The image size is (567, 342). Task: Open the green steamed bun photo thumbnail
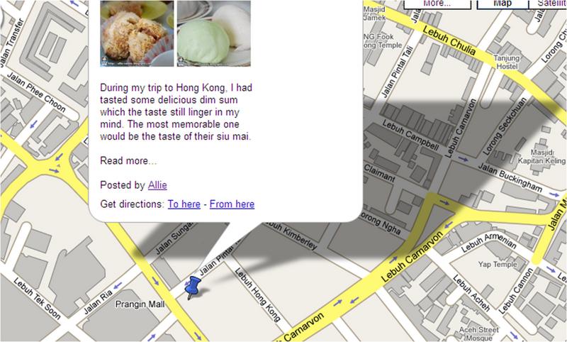(214, 33)
